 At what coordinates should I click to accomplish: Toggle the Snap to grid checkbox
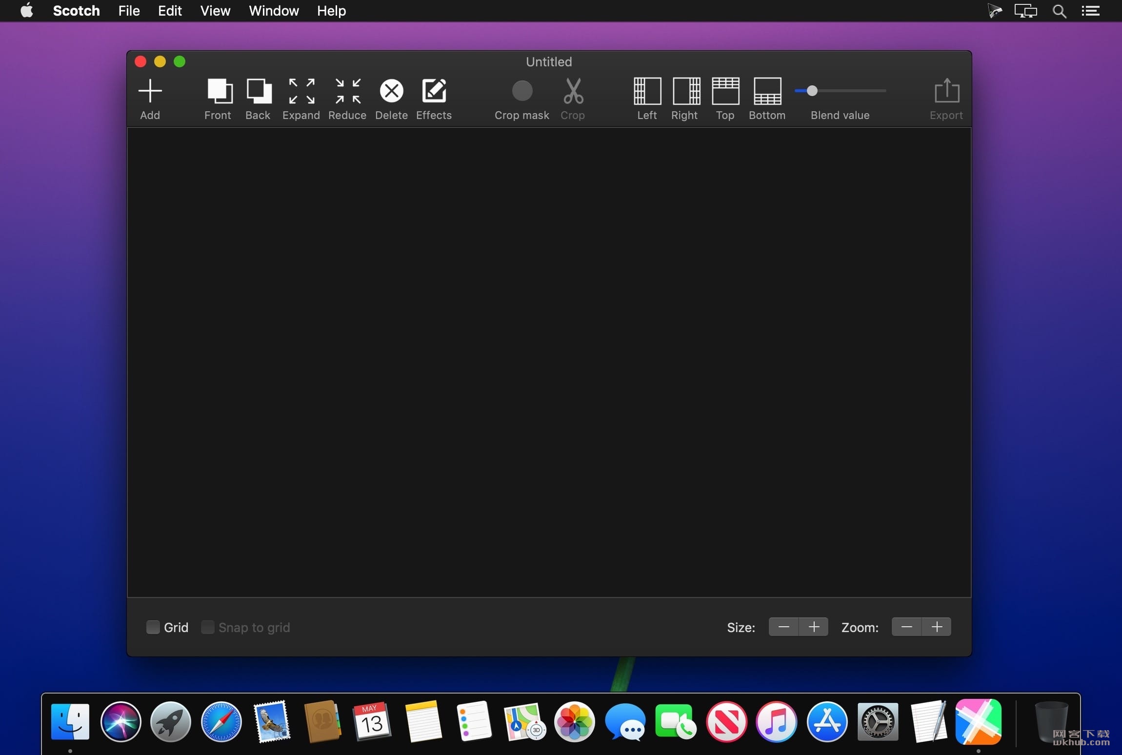pyautogui.click(x=207, y=627)
